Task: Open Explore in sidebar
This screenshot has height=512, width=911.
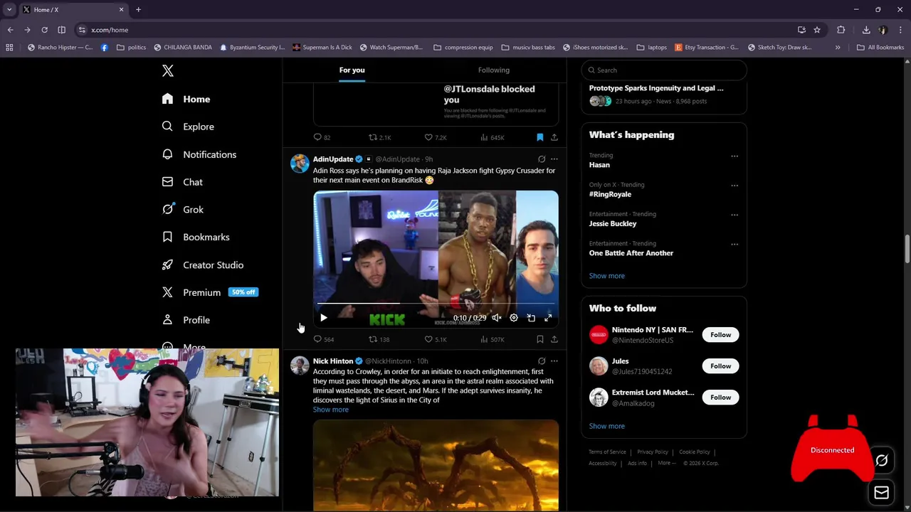Action: pyautogui.click(x=189, y=127)
